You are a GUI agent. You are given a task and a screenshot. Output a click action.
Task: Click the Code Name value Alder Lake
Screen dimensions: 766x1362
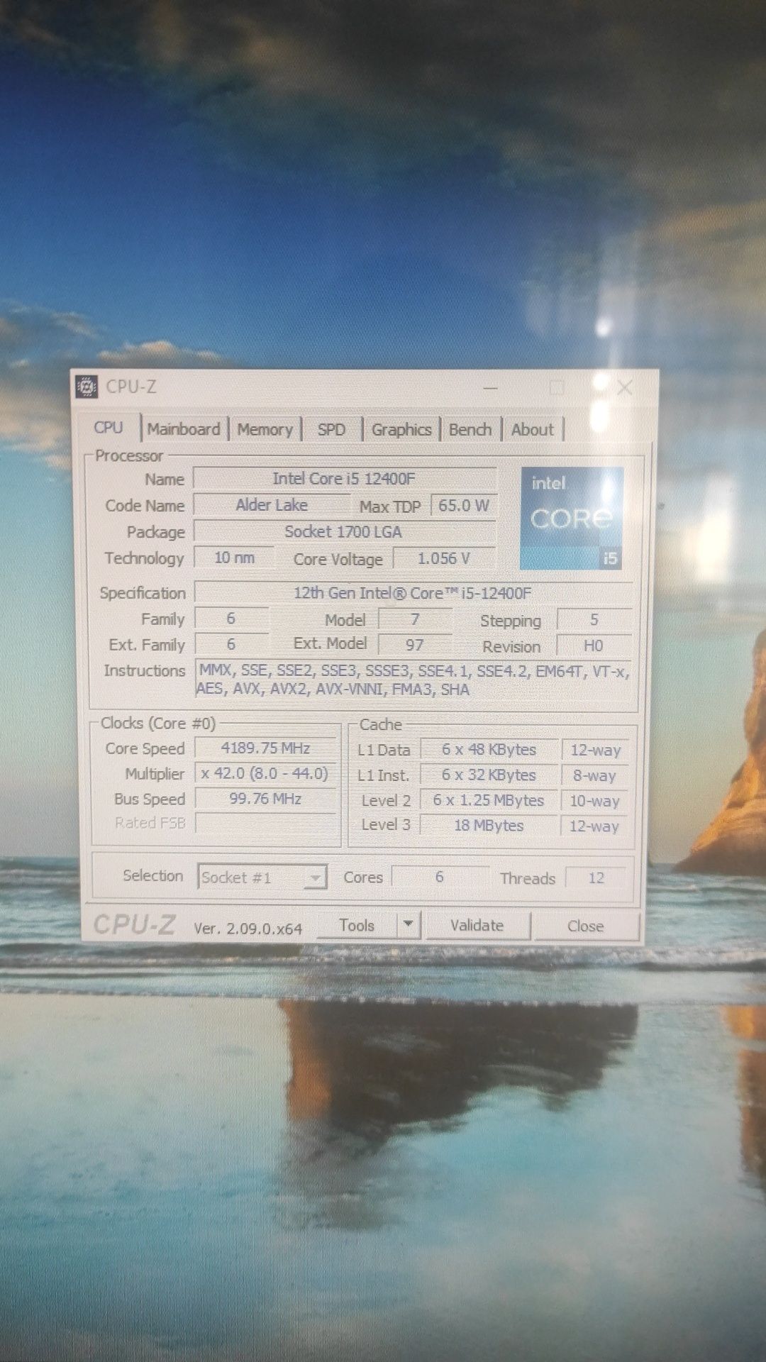coord(272,505)
